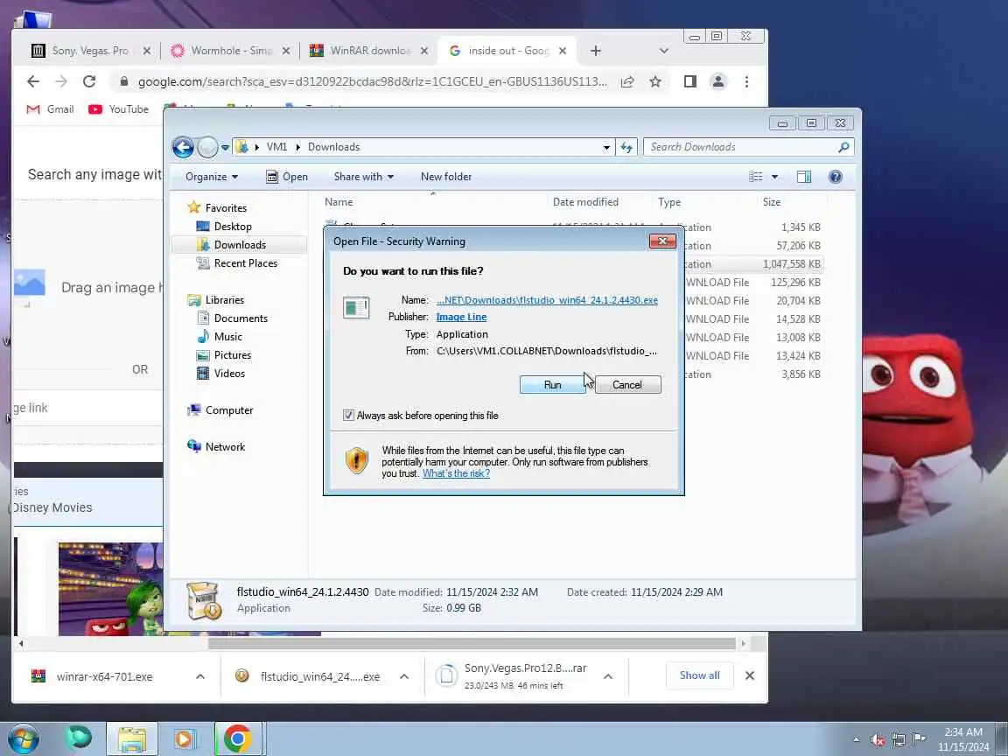Select Downloads in the navigation pane

(240, 245)
